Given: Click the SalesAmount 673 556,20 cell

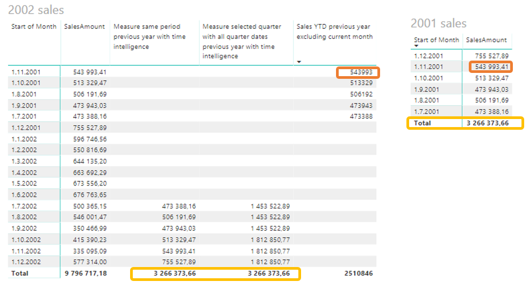Looking at the screenshot, I should (x=90, y=184).
